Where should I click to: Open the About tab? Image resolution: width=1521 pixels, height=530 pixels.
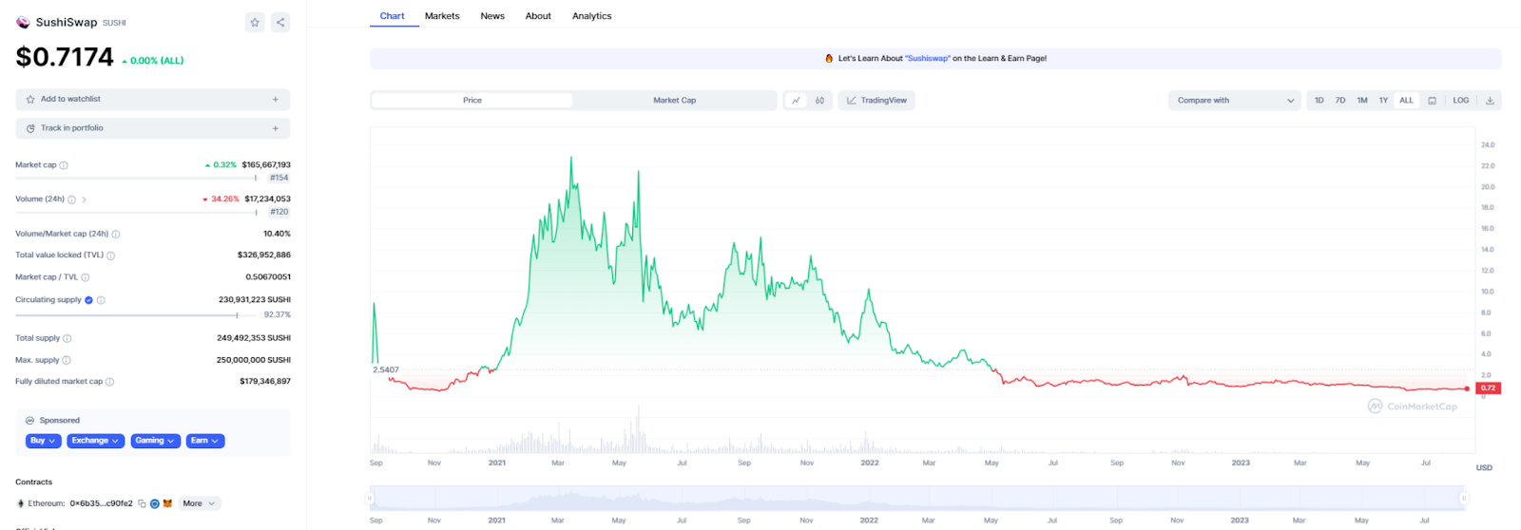pos(538,16)
